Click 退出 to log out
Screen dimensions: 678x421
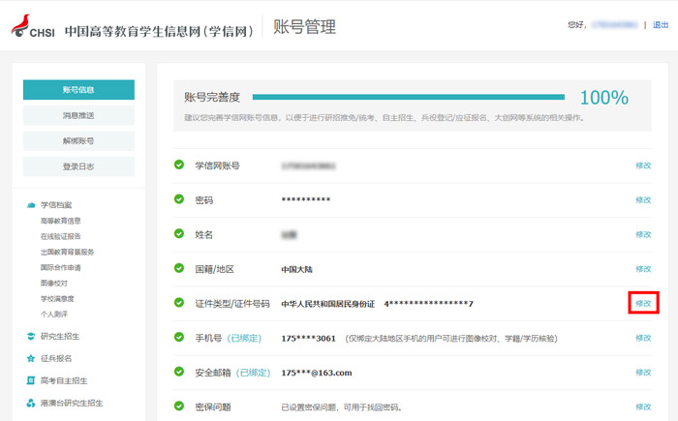661,25
